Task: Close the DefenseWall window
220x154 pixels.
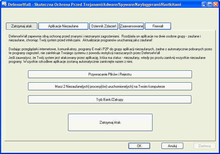Action: [216, 4]
